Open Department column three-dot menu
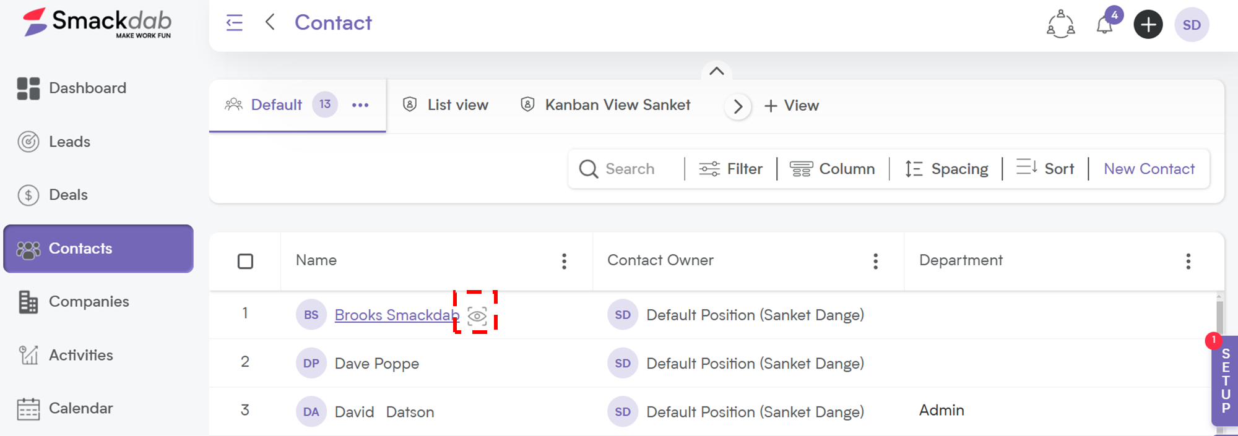This screenshot has height=436, width=1238. coord(1188,262)
